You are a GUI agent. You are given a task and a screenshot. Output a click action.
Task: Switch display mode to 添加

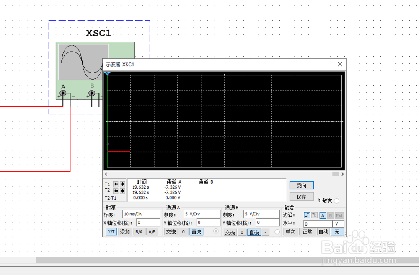125,232
